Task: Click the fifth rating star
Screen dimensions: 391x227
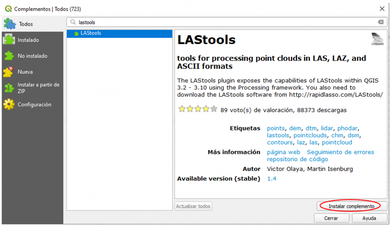Action: (213, 109)
